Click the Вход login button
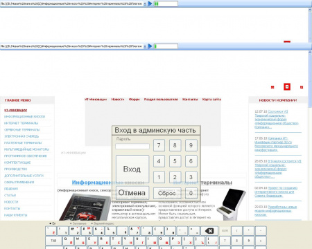 click(x=132, y=169)
